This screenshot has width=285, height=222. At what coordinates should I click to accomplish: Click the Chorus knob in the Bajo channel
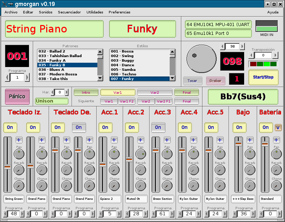tap(250, 186)
